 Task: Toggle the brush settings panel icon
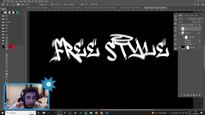click(x=18, y=4)
